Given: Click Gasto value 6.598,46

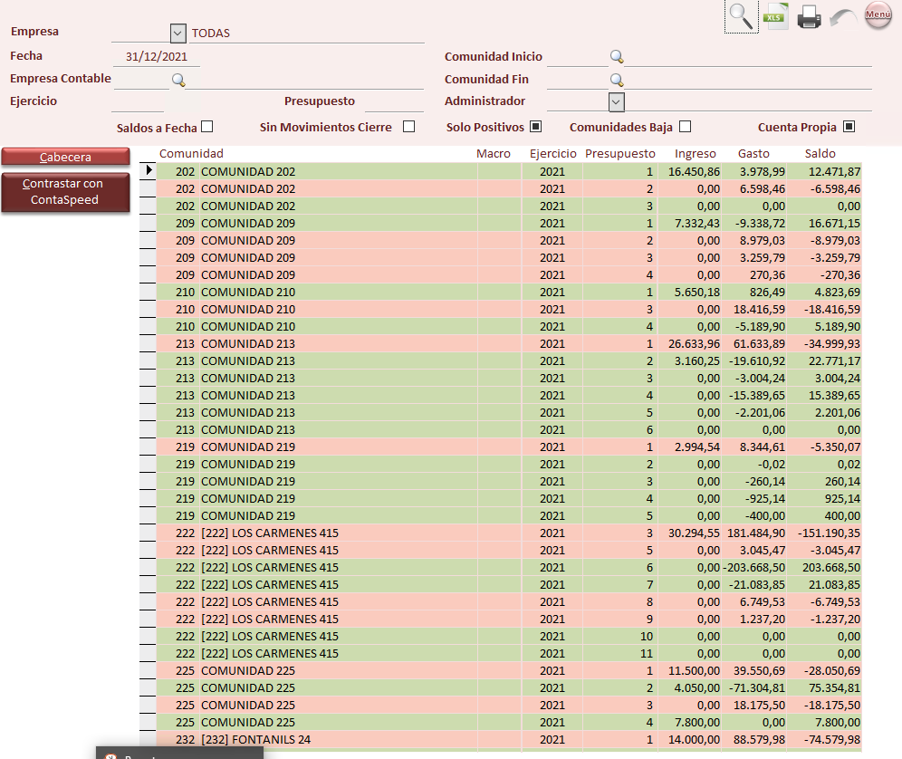Looking at the screenshot, I should (x=763, y=188).
